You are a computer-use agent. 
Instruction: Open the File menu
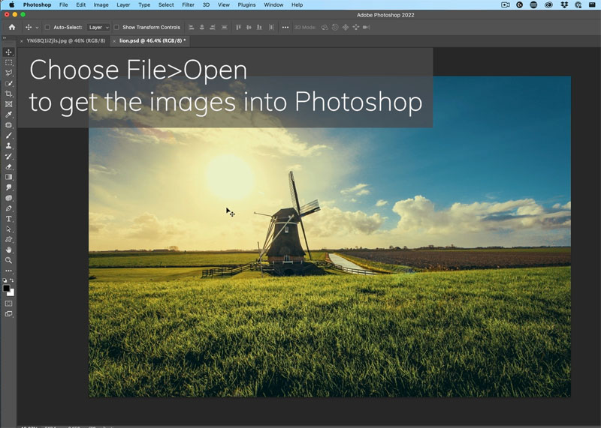[64, 4]
